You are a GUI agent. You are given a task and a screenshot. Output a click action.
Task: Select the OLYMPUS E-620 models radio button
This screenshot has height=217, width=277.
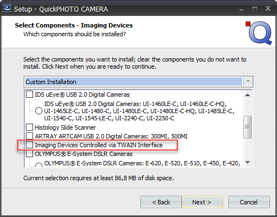[x=39, y=165]
